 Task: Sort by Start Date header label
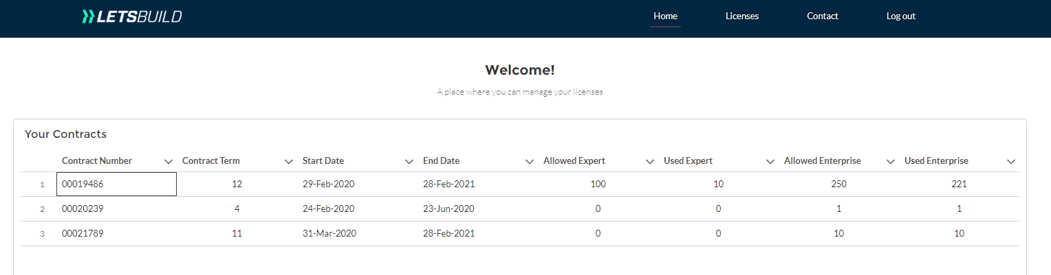tap(323, 161)
